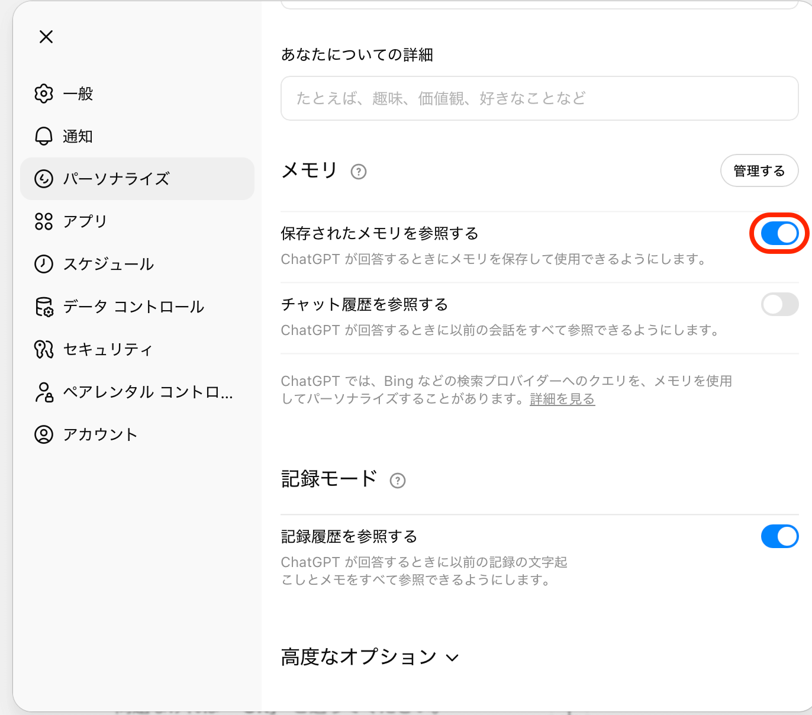Click the アプリ grid icon
This screenshot has width=812, height=715.
tap(44, 221)
